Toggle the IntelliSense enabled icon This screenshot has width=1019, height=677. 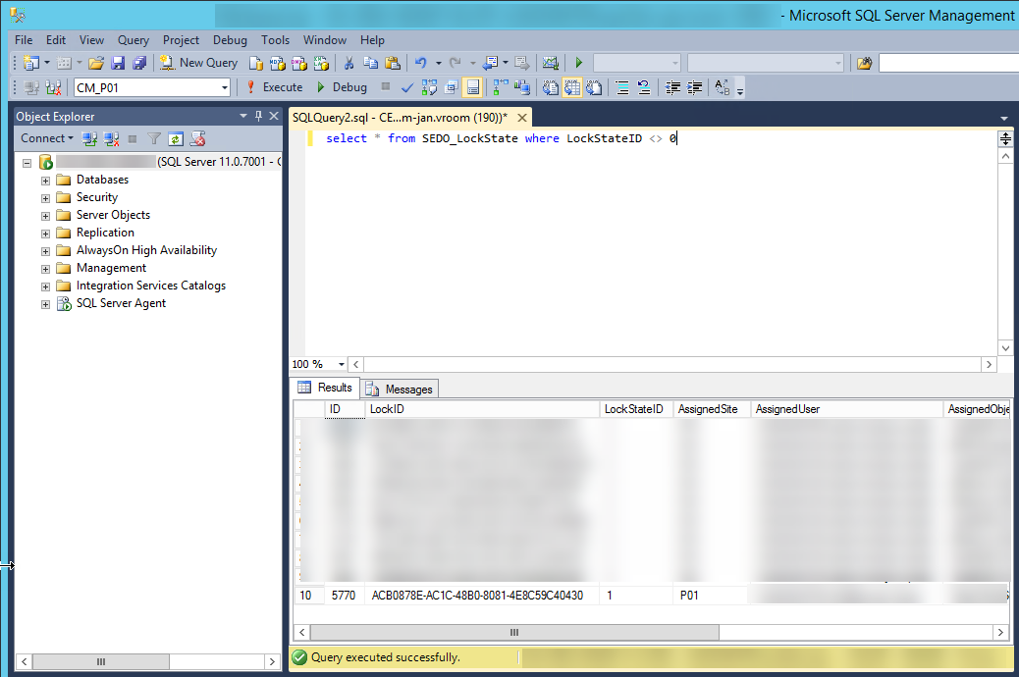[x=473, y=87]
